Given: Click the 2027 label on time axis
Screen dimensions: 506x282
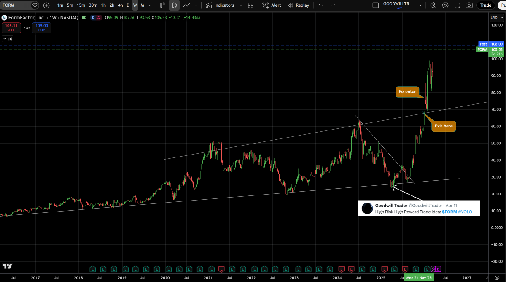Looking at the screenshot, I should click(467, 278).
